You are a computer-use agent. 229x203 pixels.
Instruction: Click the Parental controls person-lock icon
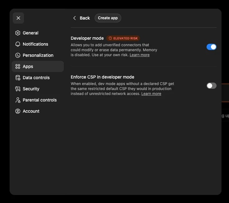(18, 100)
